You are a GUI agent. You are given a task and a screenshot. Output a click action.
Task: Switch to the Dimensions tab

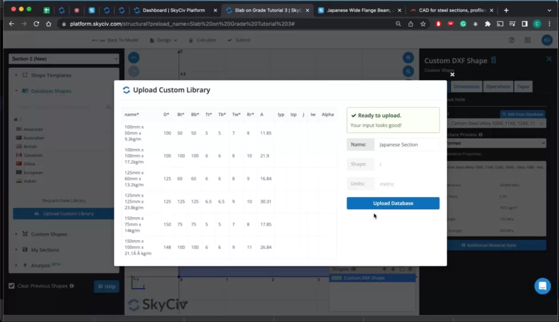[466, 87]
